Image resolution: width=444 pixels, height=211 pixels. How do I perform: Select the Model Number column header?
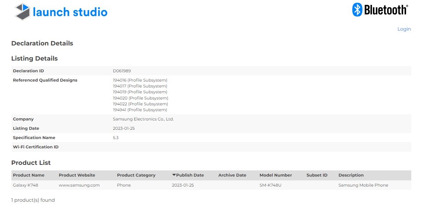[x=275, y=175]
